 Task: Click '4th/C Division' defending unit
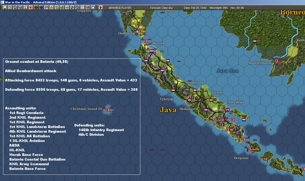point(91,134)
